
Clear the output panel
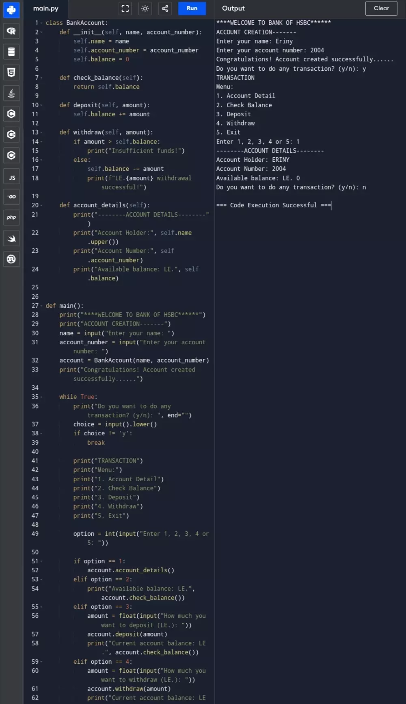[381, 9]
